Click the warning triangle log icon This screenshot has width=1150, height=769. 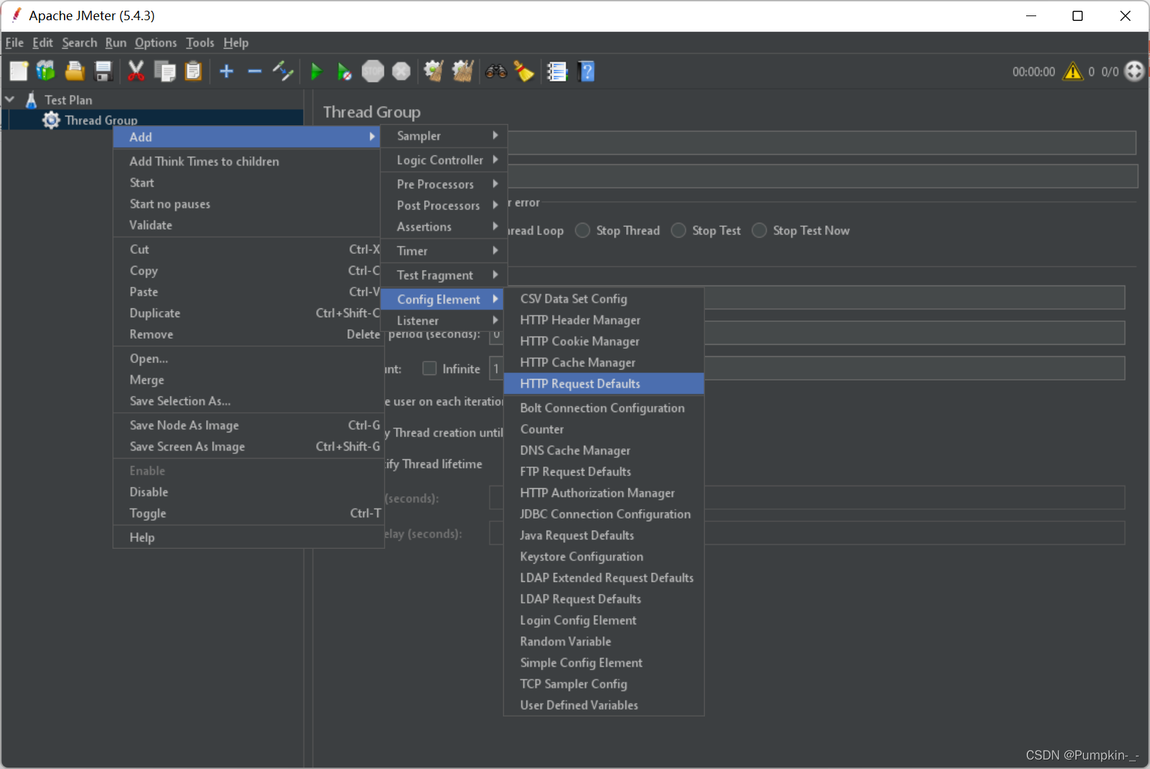tap(1073, 71)
